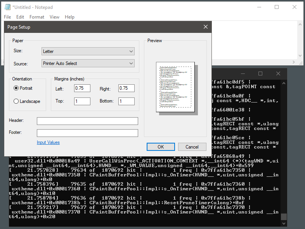Click the Header text field
This screenshot has height=229, width=305.
[x=88, y=121]
